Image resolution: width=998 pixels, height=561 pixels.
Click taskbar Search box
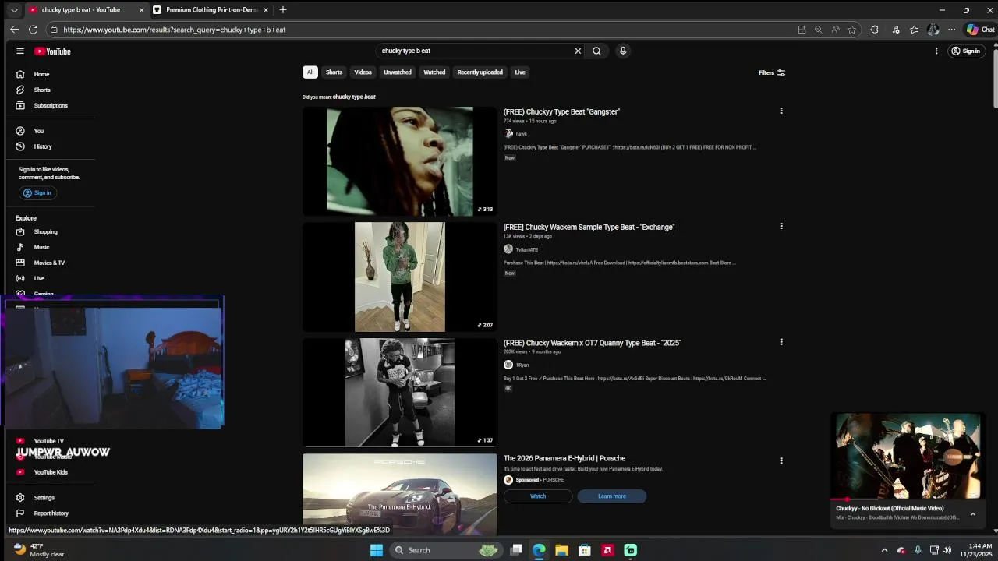[445, 550]
